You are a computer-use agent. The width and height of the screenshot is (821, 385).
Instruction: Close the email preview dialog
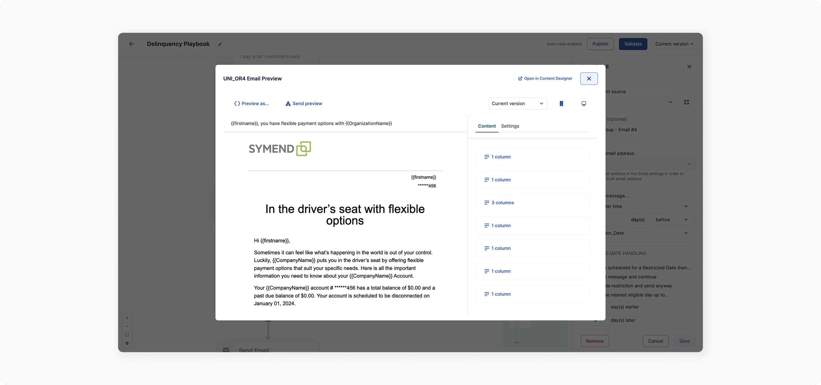(x=589, y=79)
